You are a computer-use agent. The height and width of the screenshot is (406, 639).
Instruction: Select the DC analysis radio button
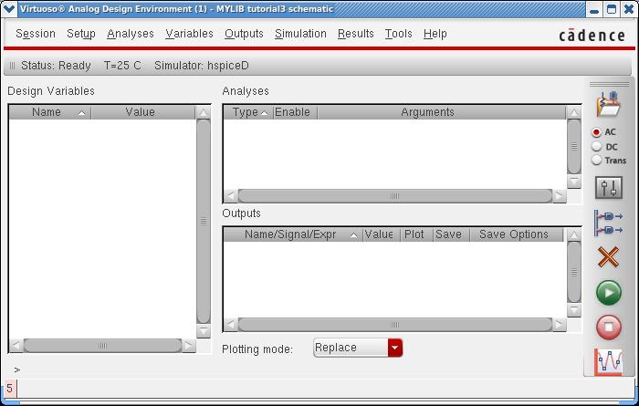(596, 146)
